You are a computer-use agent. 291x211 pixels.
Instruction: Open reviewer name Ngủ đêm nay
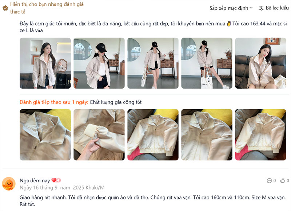coord(35,180)
